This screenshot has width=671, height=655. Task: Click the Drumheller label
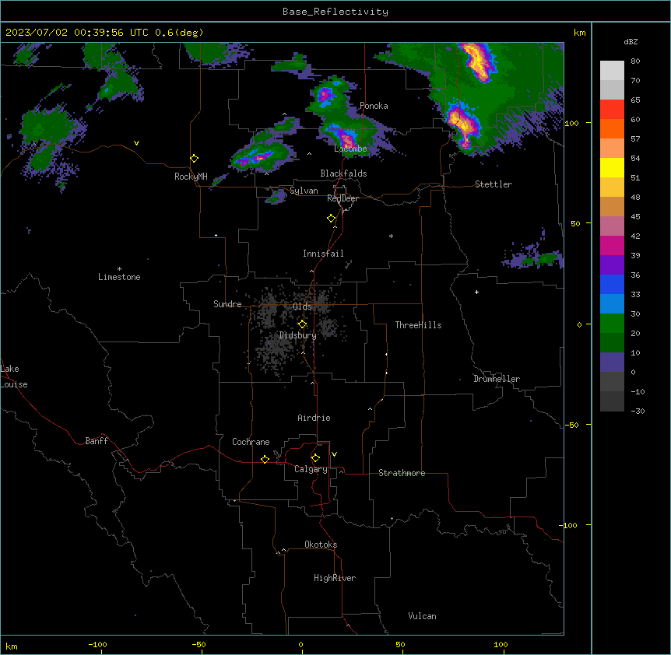tap(497, 379)
